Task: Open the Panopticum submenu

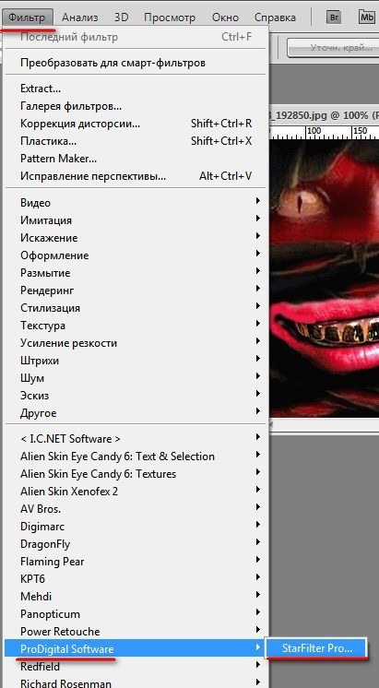Action: click(x=136, y=614)
